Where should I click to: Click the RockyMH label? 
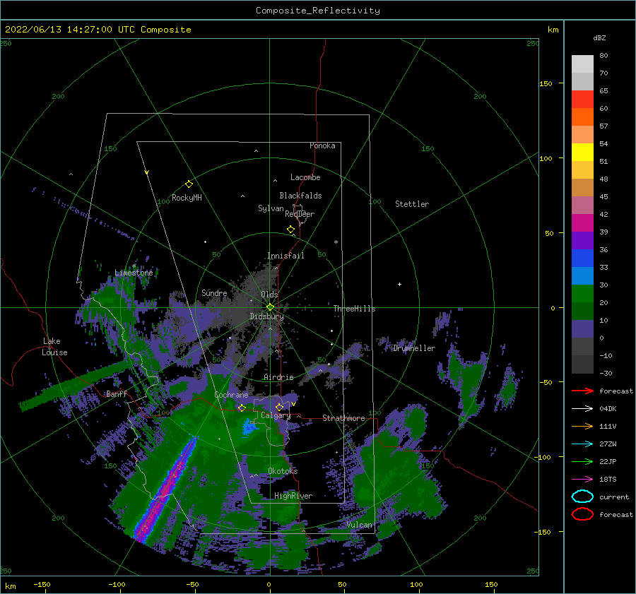click(x=187, y=198)
